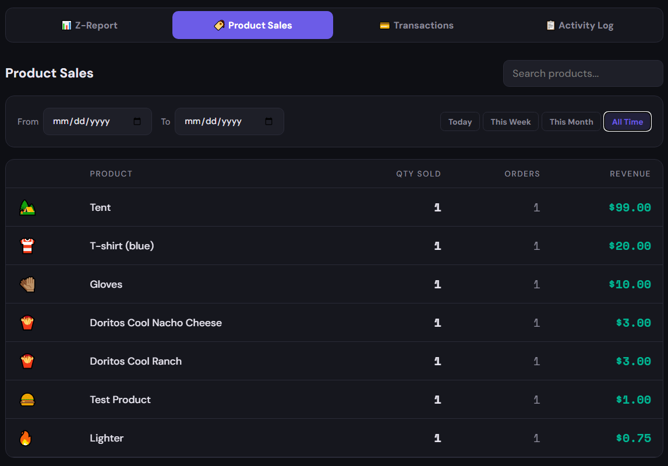
Task: Click the Z-Report chart icon
Action: pos(66,26)
